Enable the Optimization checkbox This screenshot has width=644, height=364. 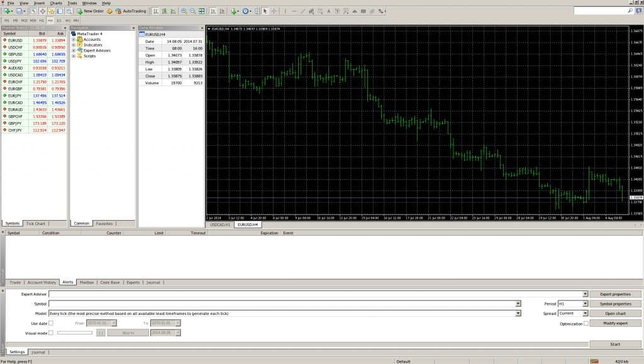[x=587, y=323]
